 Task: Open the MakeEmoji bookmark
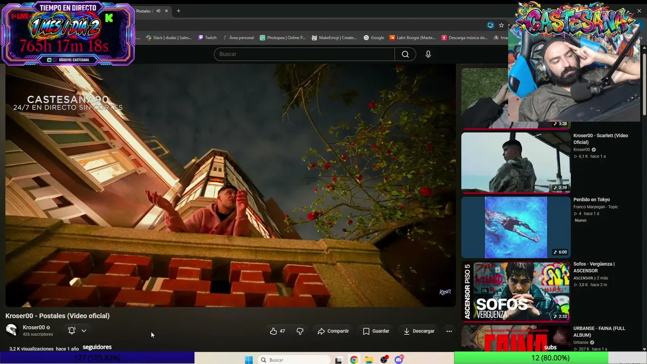tap(334, 37)
